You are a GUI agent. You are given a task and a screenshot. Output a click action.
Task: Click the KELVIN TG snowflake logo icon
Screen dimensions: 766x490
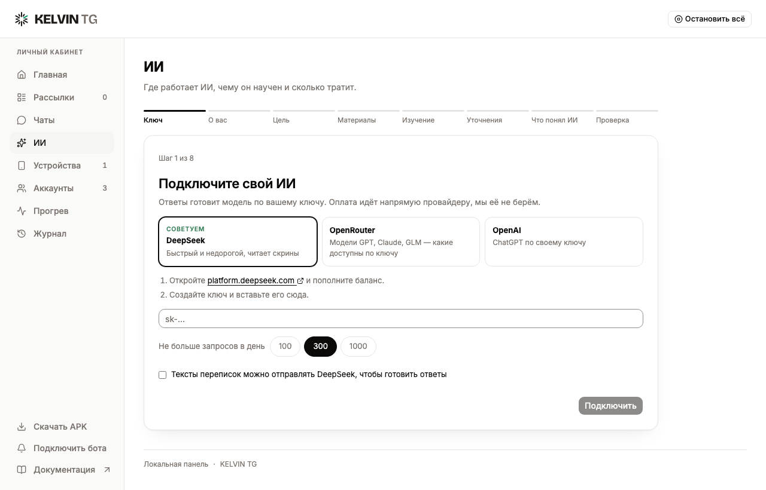pos(22,19)
